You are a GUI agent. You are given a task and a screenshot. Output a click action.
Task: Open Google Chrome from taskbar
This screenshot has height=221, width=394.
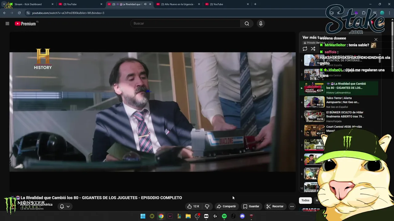point(161,216)
